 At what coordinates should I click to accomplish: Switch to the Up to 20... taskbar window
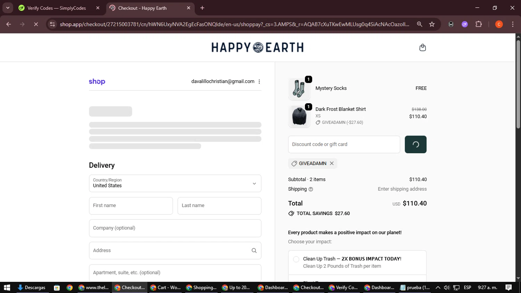pos(237,287)
